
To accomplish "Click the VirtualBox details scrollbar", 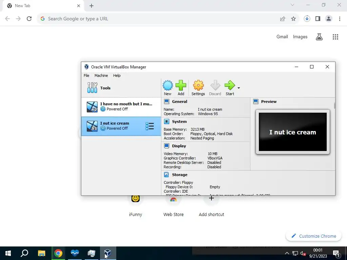I will coord(334,106).
